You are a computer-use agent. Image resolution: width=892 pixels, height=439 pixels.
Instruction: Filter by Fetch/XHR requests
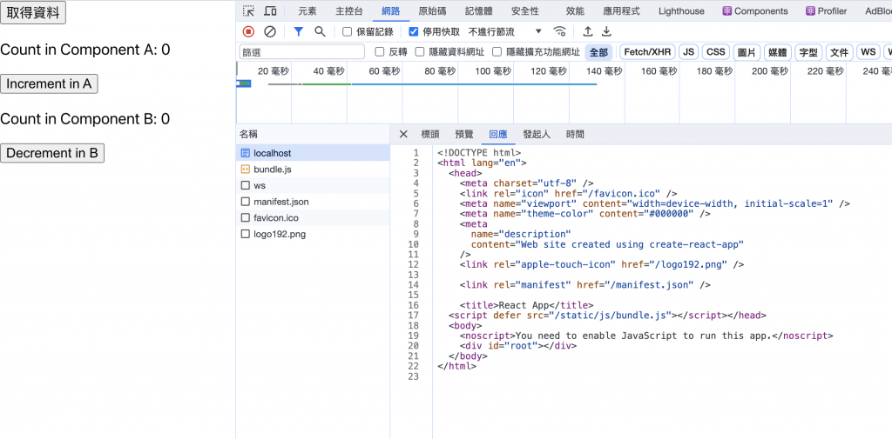(647, 52)
